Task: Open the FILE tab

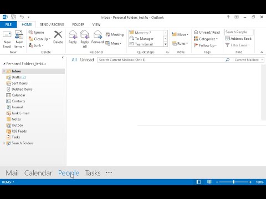Action: pos(8,25)
